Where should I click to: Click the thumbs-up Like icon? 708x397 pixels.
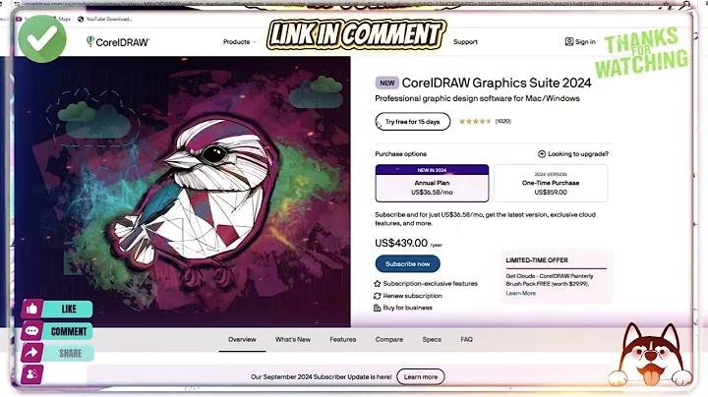(x=31, y=309)
